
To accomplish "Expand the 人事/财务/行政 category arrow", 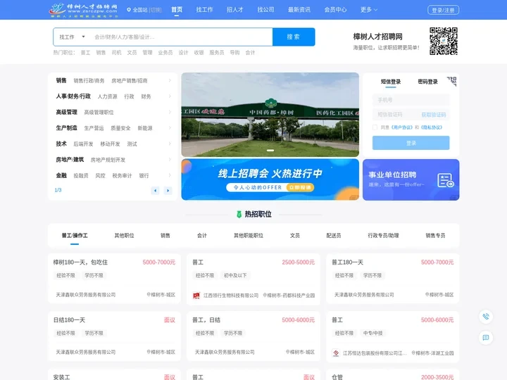I will click(170, 96).
